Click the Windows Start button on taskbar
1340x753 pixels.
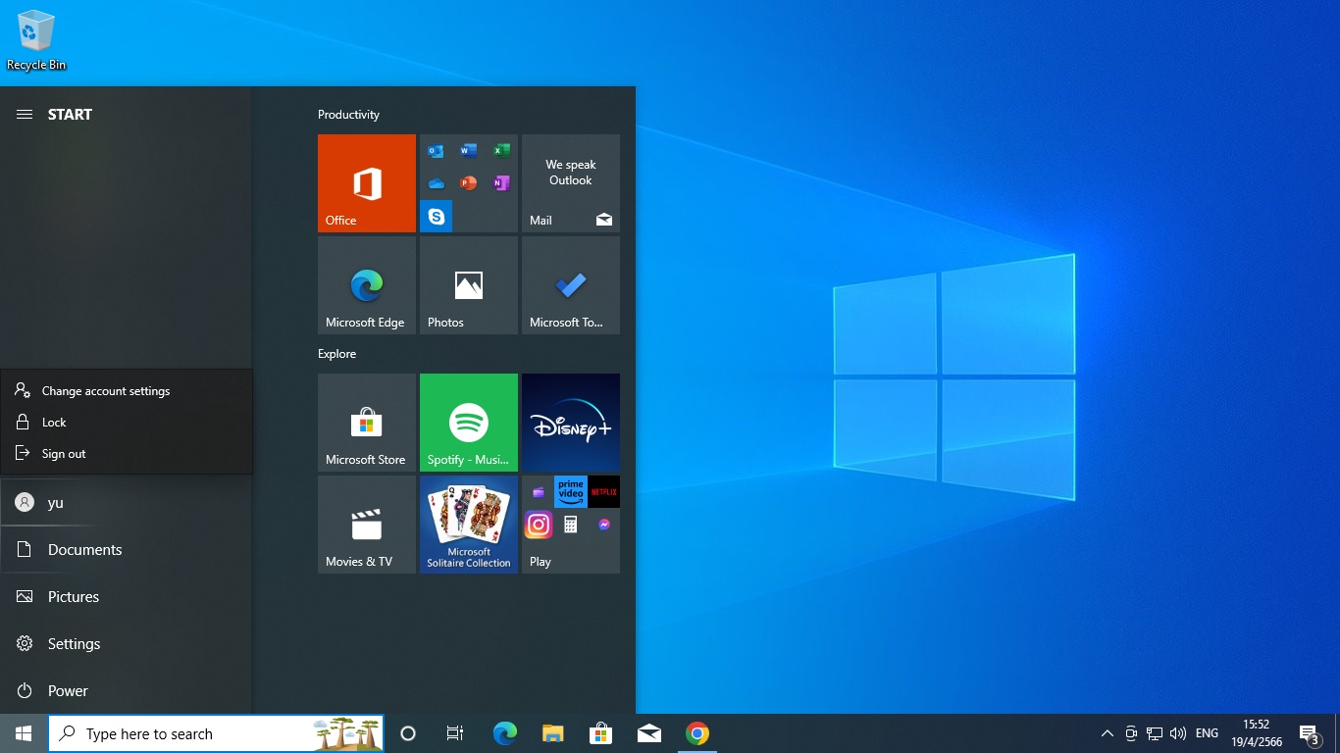pos(24,733)
